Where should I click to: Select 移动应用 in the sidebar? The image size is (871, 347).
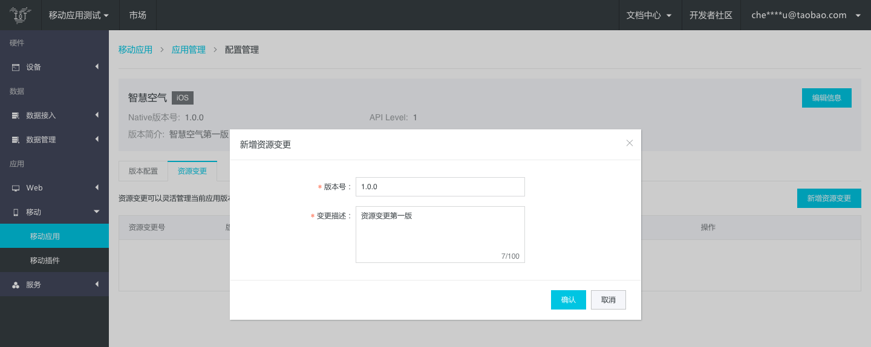click(54, 236)
